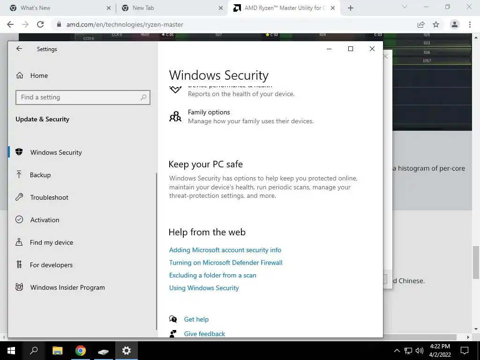
Task: Open File Explorer from taskbar
Action: coord(57,351)
